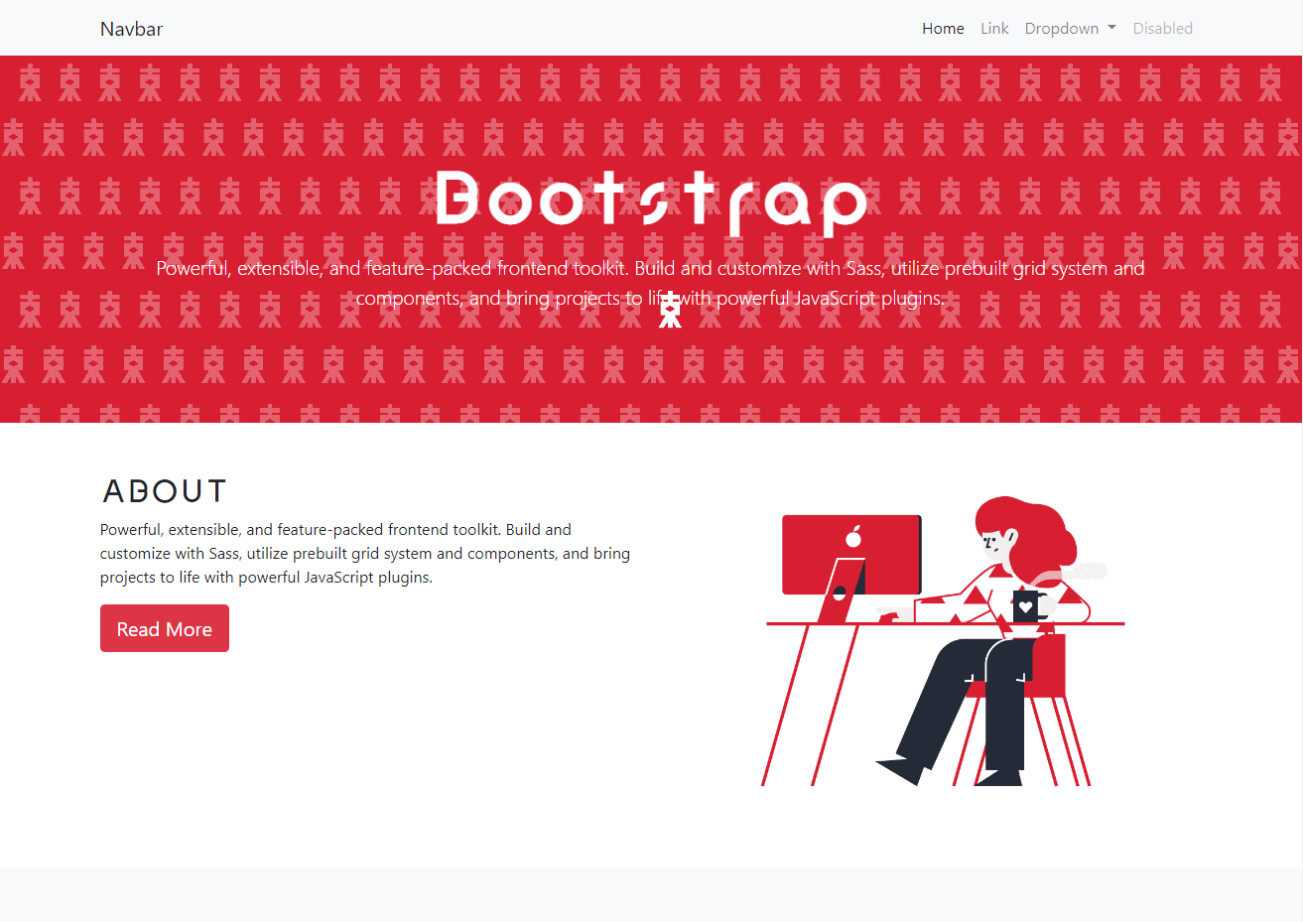The height and width of the screenshot is (922, 1303).
Task: Select Home in the navigation bar
Action: tap(943, 28)
